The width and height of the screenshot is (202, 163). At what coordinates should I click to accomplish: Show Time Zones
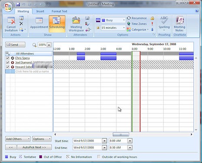[x=137, y=24]
